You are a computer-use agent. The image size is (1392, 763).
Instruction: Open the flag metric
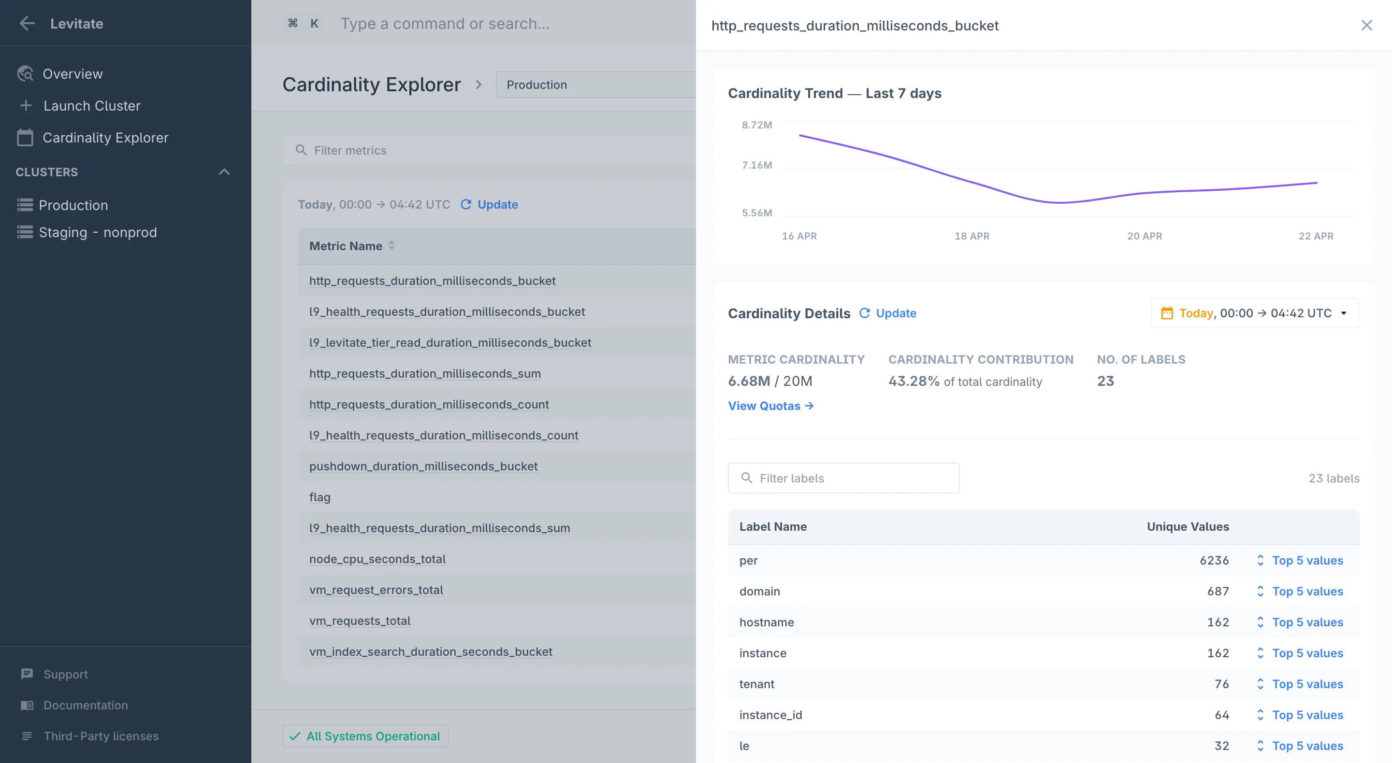(x=319, y=497)
